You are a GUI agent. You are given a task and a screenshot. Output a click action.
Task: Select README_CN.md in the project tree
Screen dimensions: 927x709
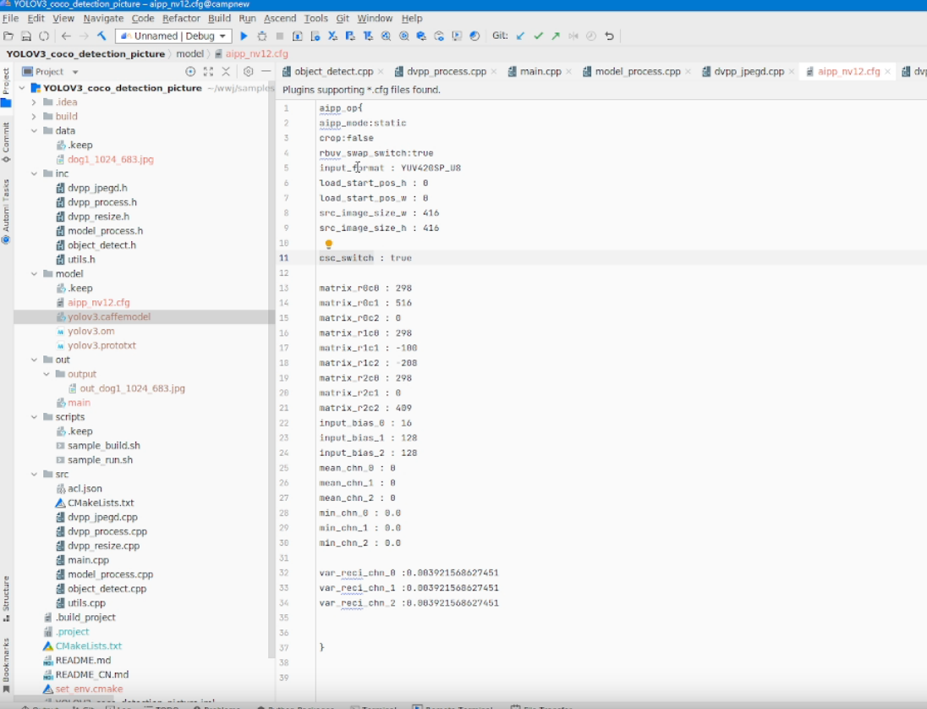click(91, 674)
